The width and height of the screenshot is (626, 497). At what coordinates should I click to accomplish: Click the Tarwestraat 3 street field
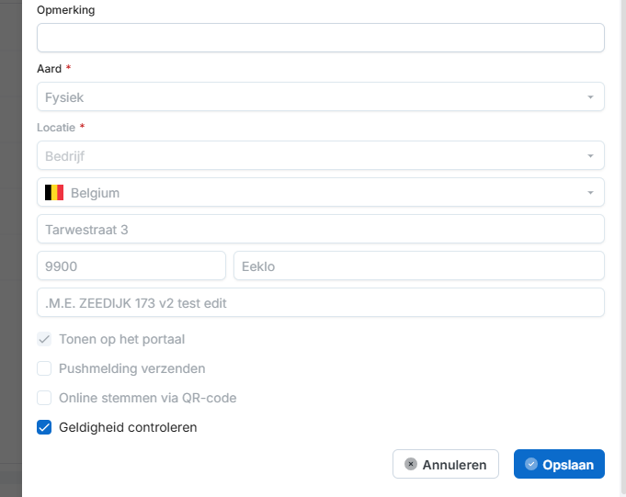click(x=320, y=229)
